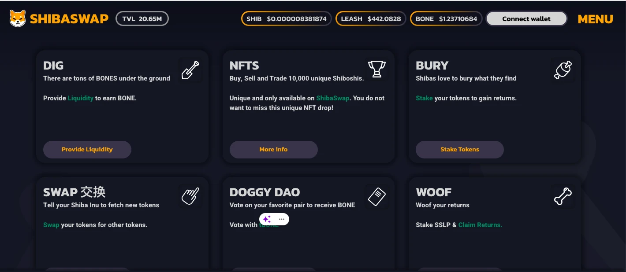Screen dimensions: 626x272
Task: Follow the Claim Returns link
Action: coord(480,225)
